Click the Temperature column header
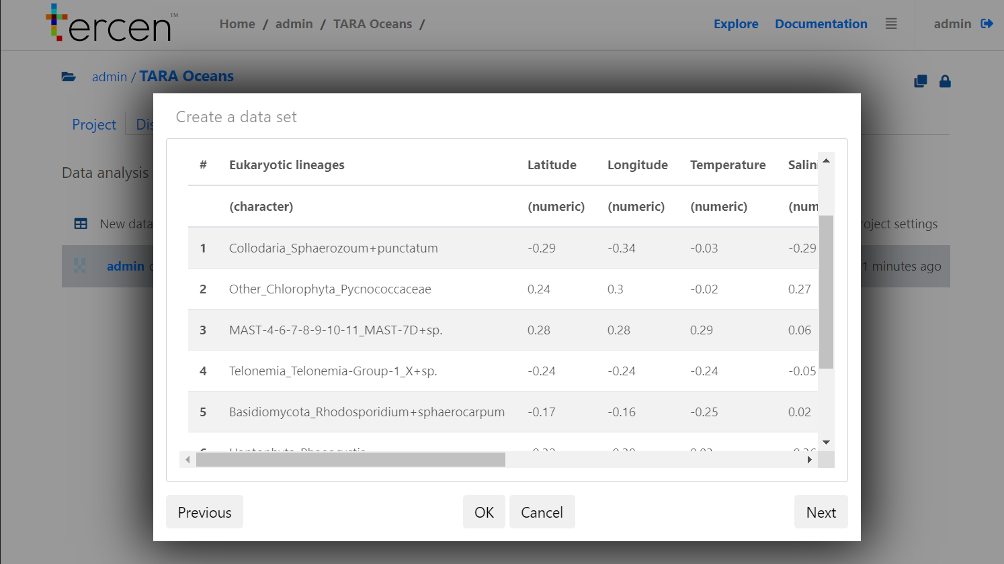This screenshot has width=1004, height=564. 728,165
